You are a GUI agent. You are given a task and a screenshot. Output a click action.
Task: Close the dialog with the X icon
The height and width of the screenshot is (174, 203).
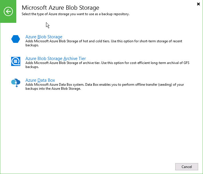(198, 4)
